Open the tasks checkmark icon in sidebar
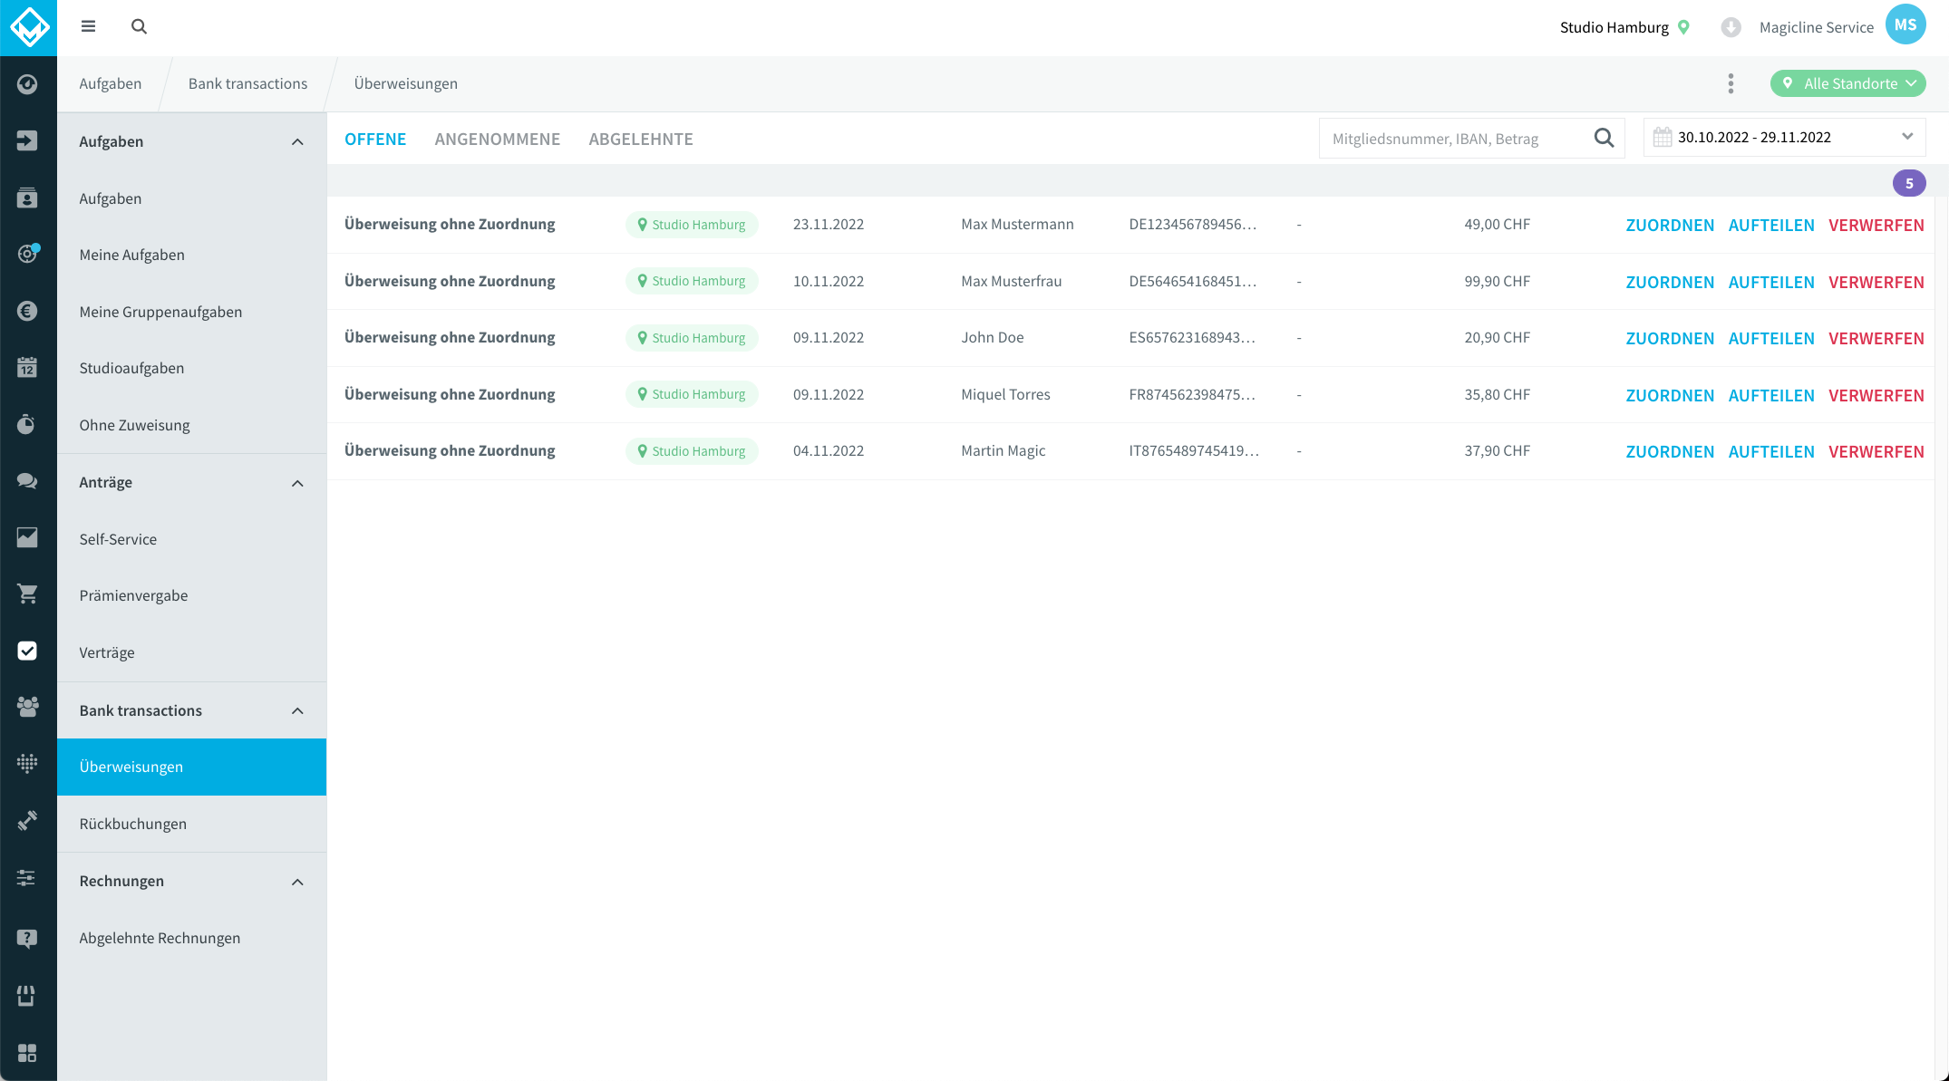Image resolution: width=1949 pixels, height=1081 pixels. pos(27,651)
